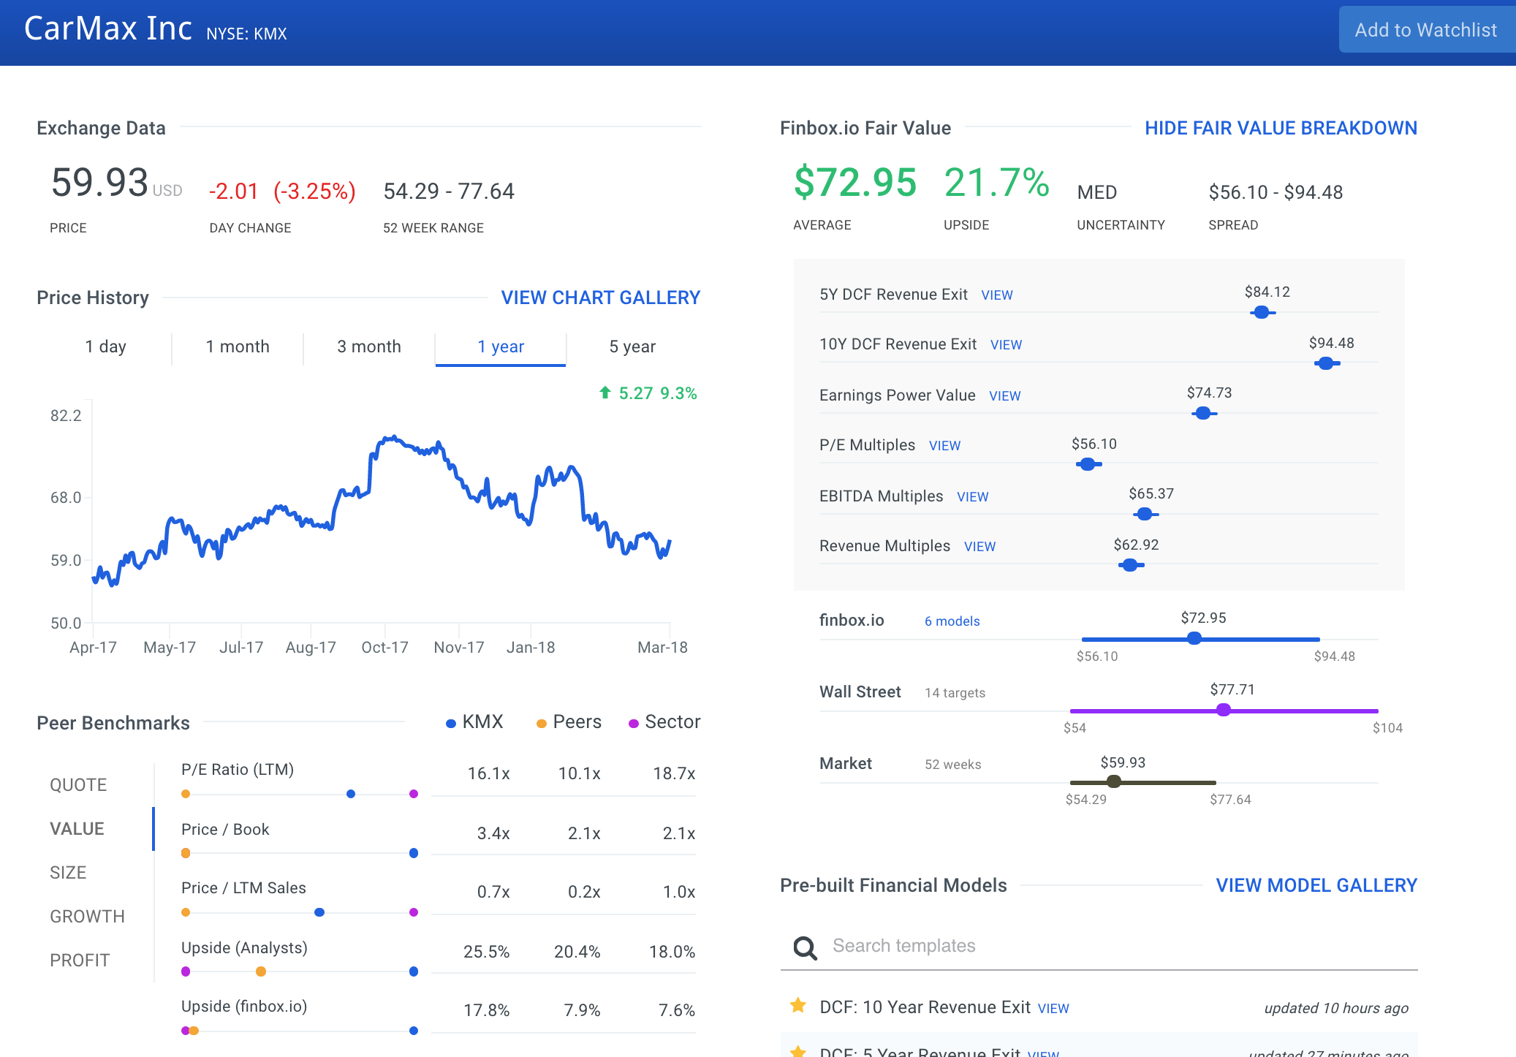This screenshot has width=1516, height=1057.
Task: Click the $72.95 average fair value
Action: pos(855,182)
